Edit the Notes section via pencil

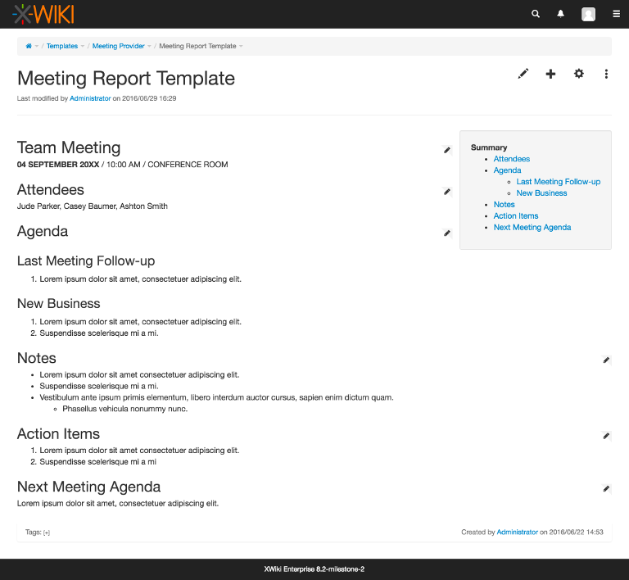(607, 360)
